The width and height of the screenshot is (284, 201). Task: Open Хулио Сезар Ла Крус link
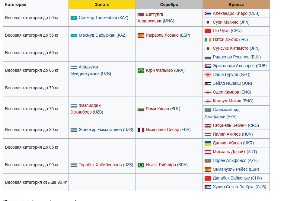point(234,187)
